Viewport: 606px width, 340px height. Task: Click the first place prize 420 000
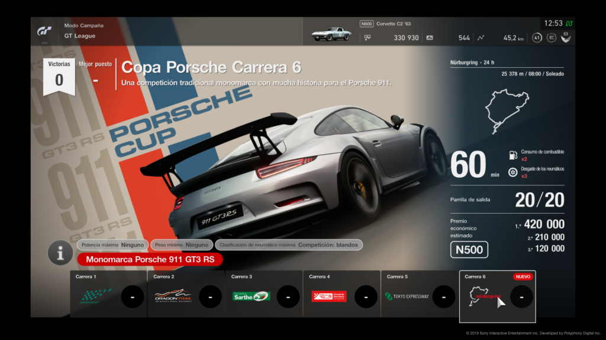[544, 224]
